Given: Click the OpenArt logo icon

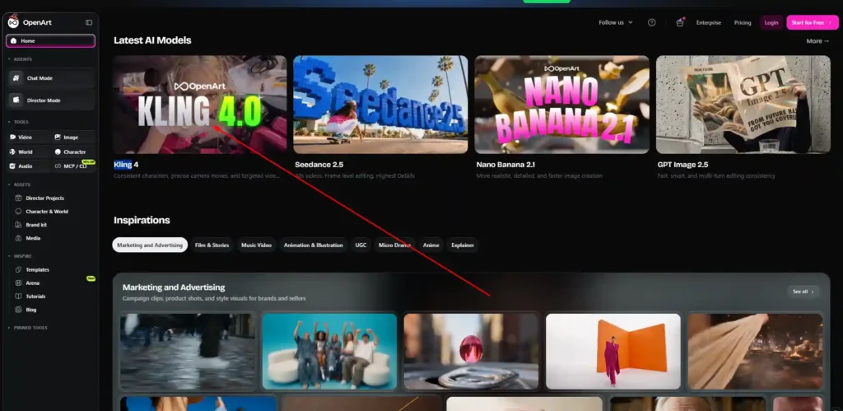Looking at the screenshot, I should (x=13, y=22).
